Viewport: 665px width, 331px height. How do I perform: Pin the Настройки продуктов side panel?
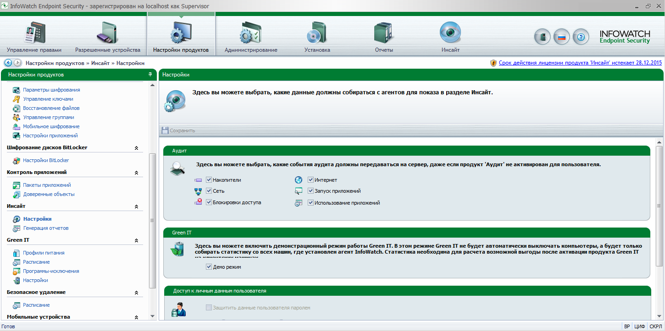coord(150,75)
